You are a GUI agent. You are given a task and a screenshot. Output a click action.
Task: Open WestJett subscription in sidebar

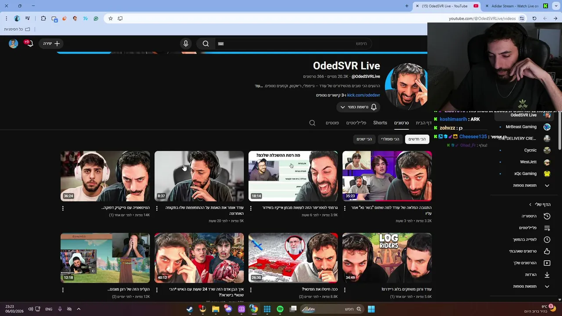pos(525,162)
